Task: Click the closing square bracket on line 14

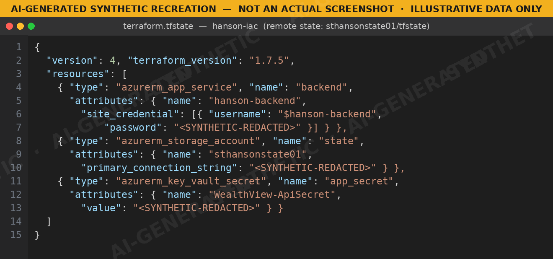Action: [x=49, y=221]
